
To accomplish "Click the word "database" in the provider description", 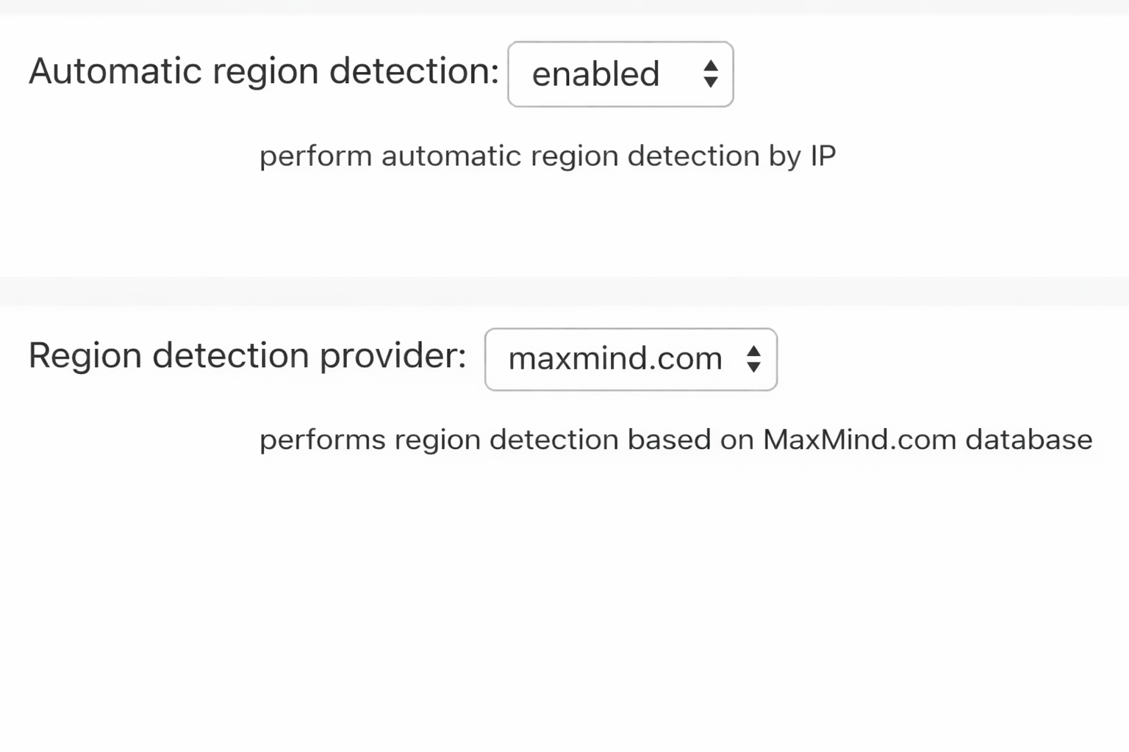I will coord(1028,440).
